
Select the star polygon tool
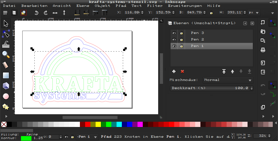pyautogui.click(x=6, y=107)
